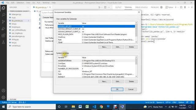Viewport: 196px width, 110px height.
Task: Open Windows Start menu
Action: tap(3, 107)
